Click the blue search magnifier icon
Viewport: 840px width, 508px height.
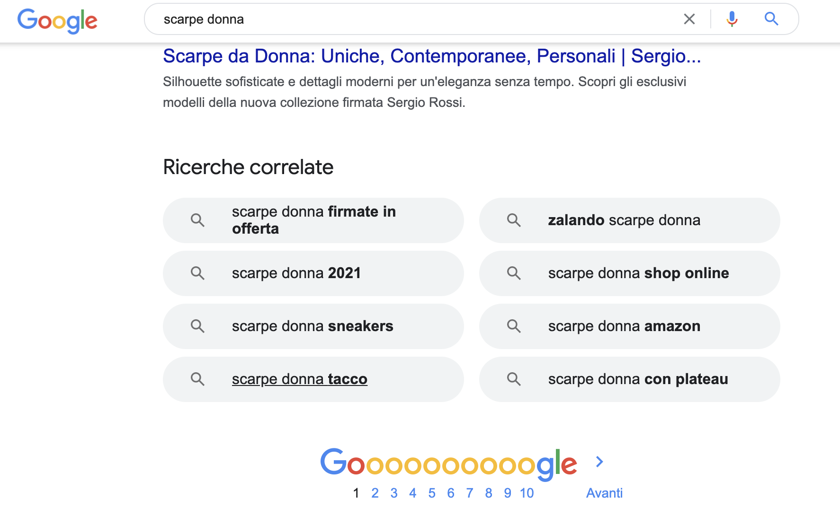click(771, 19)
